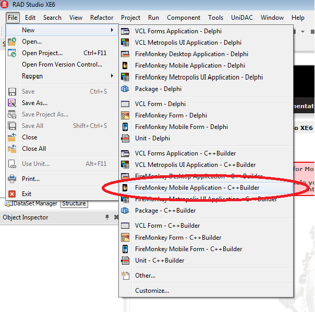This screenshot has height=312, width=315.
Task: Choose Customize... in New submenu
Action: pos(206,291)
